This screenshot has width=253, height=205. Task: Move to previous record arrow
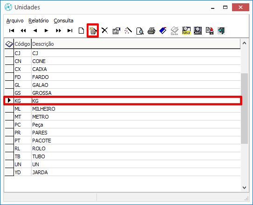[x=35, y=30]
